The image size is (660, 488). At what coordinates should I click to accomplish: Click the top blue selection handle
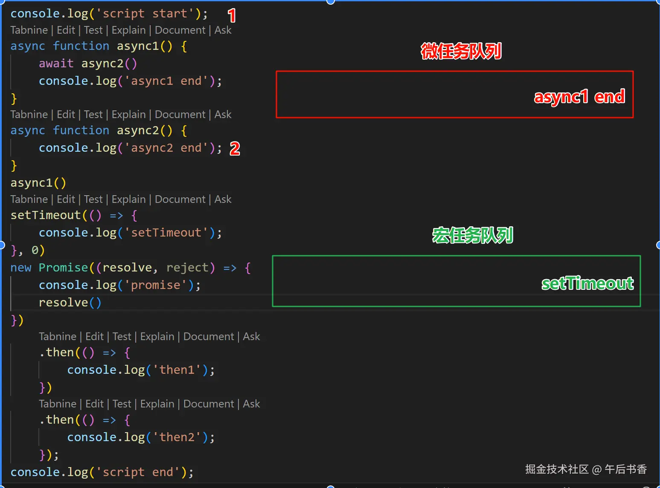pos(330,2)
